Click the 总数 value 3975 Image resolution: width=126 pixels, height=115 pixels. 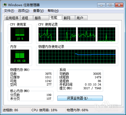(48, 74)
